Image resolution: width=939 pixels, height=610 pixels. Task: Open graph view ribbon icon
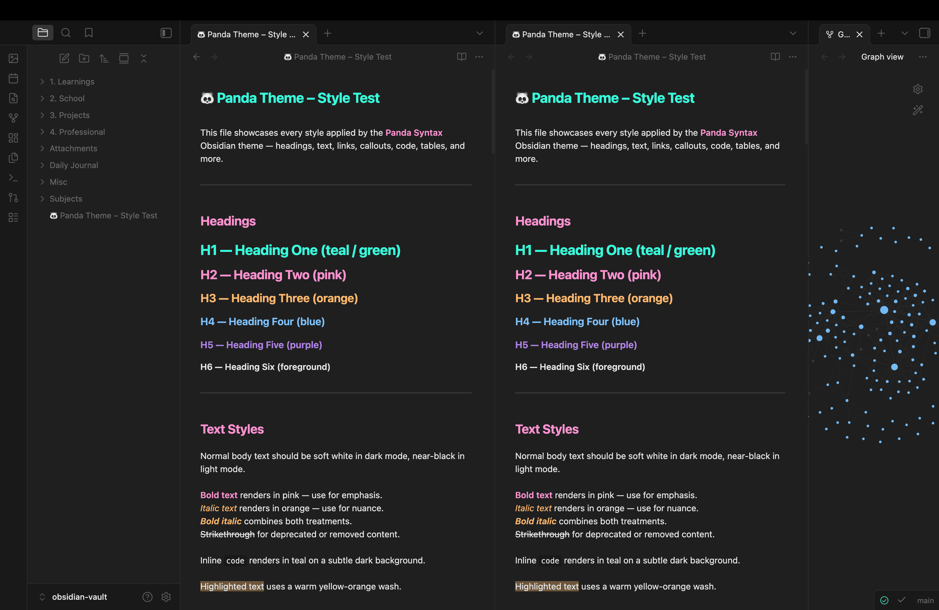pos(13,118)
